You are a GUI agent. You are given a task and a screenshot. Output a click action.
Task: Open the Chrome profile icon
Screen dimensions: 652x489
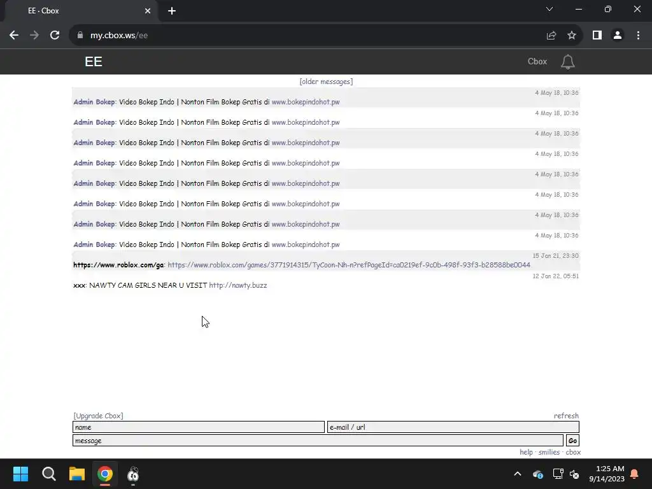618,36
